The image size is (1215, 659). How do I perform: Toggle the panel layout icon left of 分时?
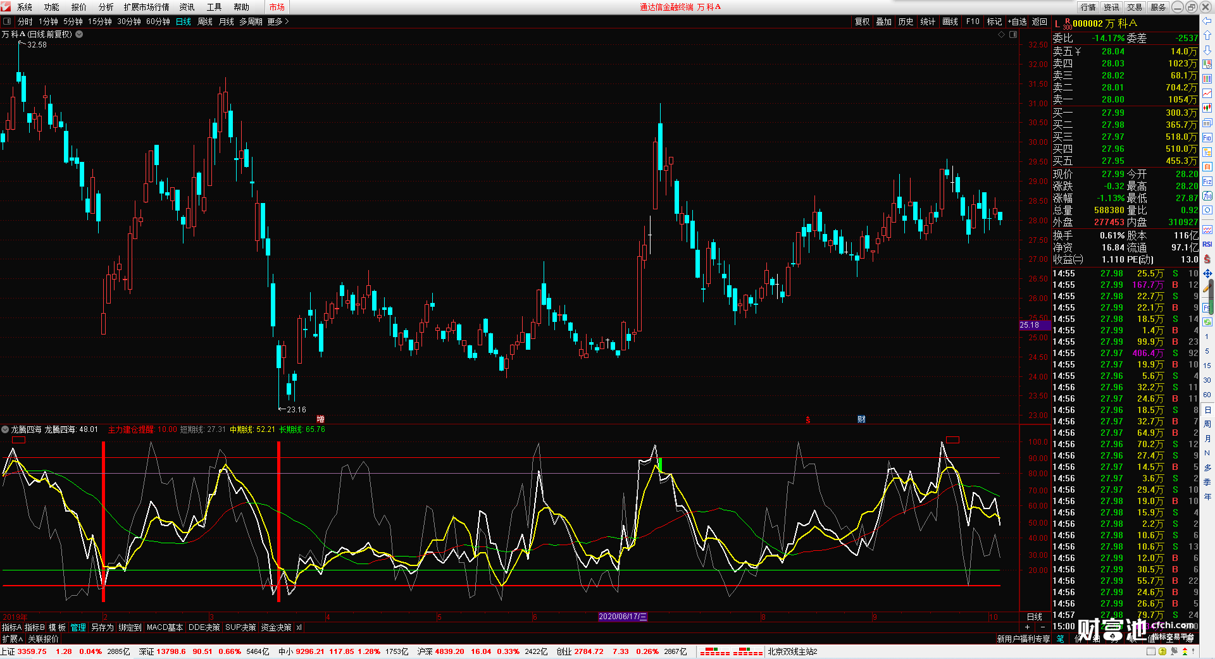click(7, 22)
